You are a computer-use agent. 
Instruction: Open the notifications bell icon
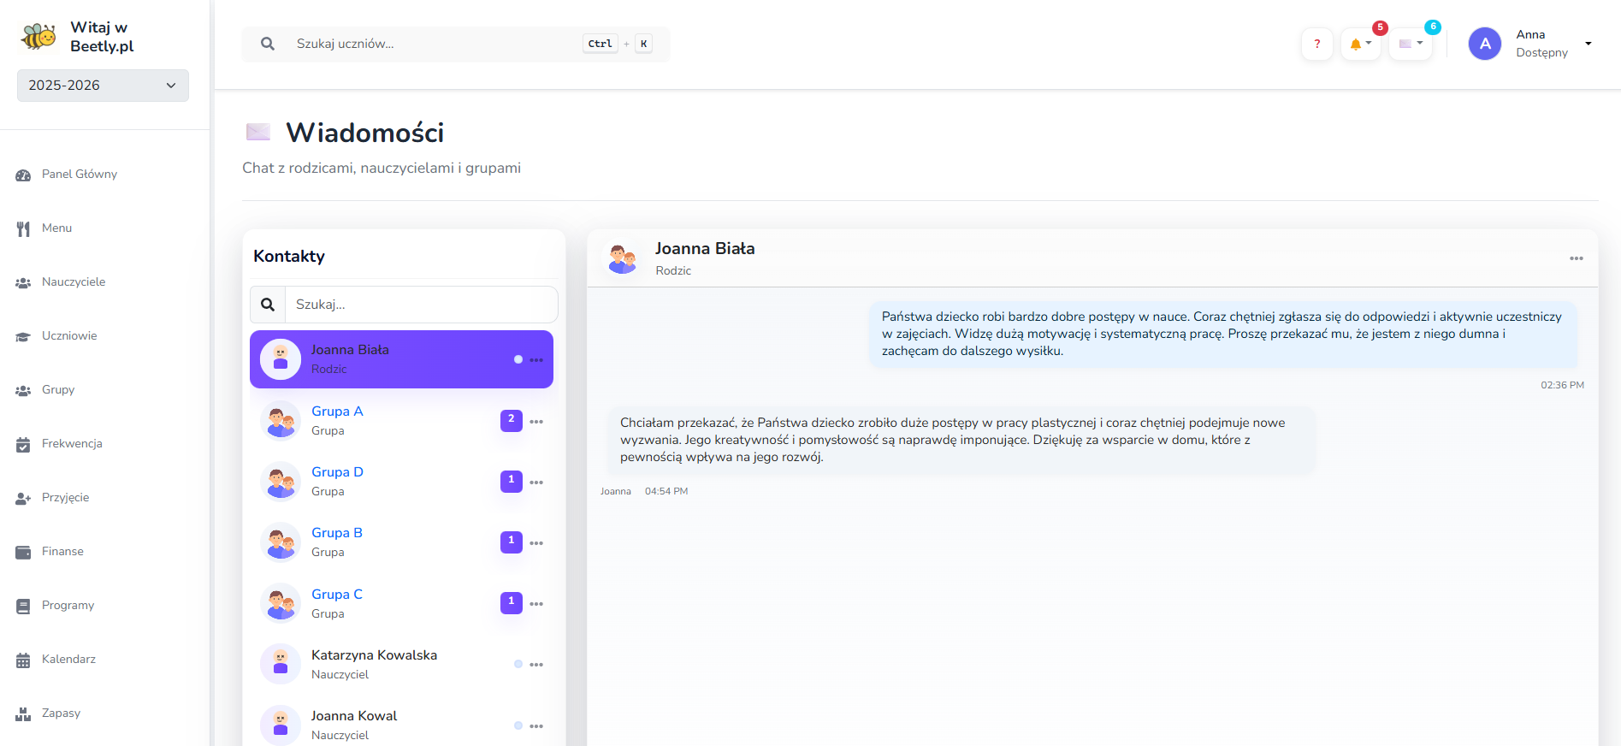[x=1358, y=44]
